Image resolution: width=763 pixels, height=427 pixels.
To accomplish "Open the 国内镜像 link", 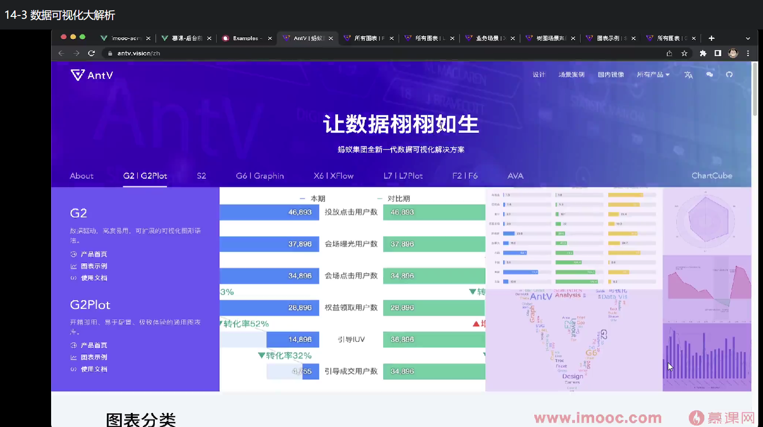I will pos(611,75).
